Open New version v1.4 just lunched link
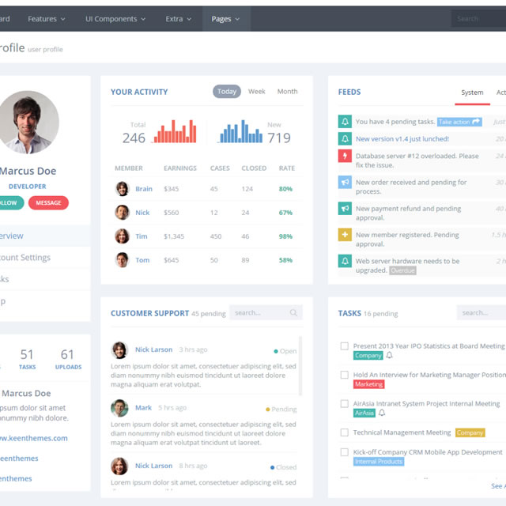 (x=402, y=139)
